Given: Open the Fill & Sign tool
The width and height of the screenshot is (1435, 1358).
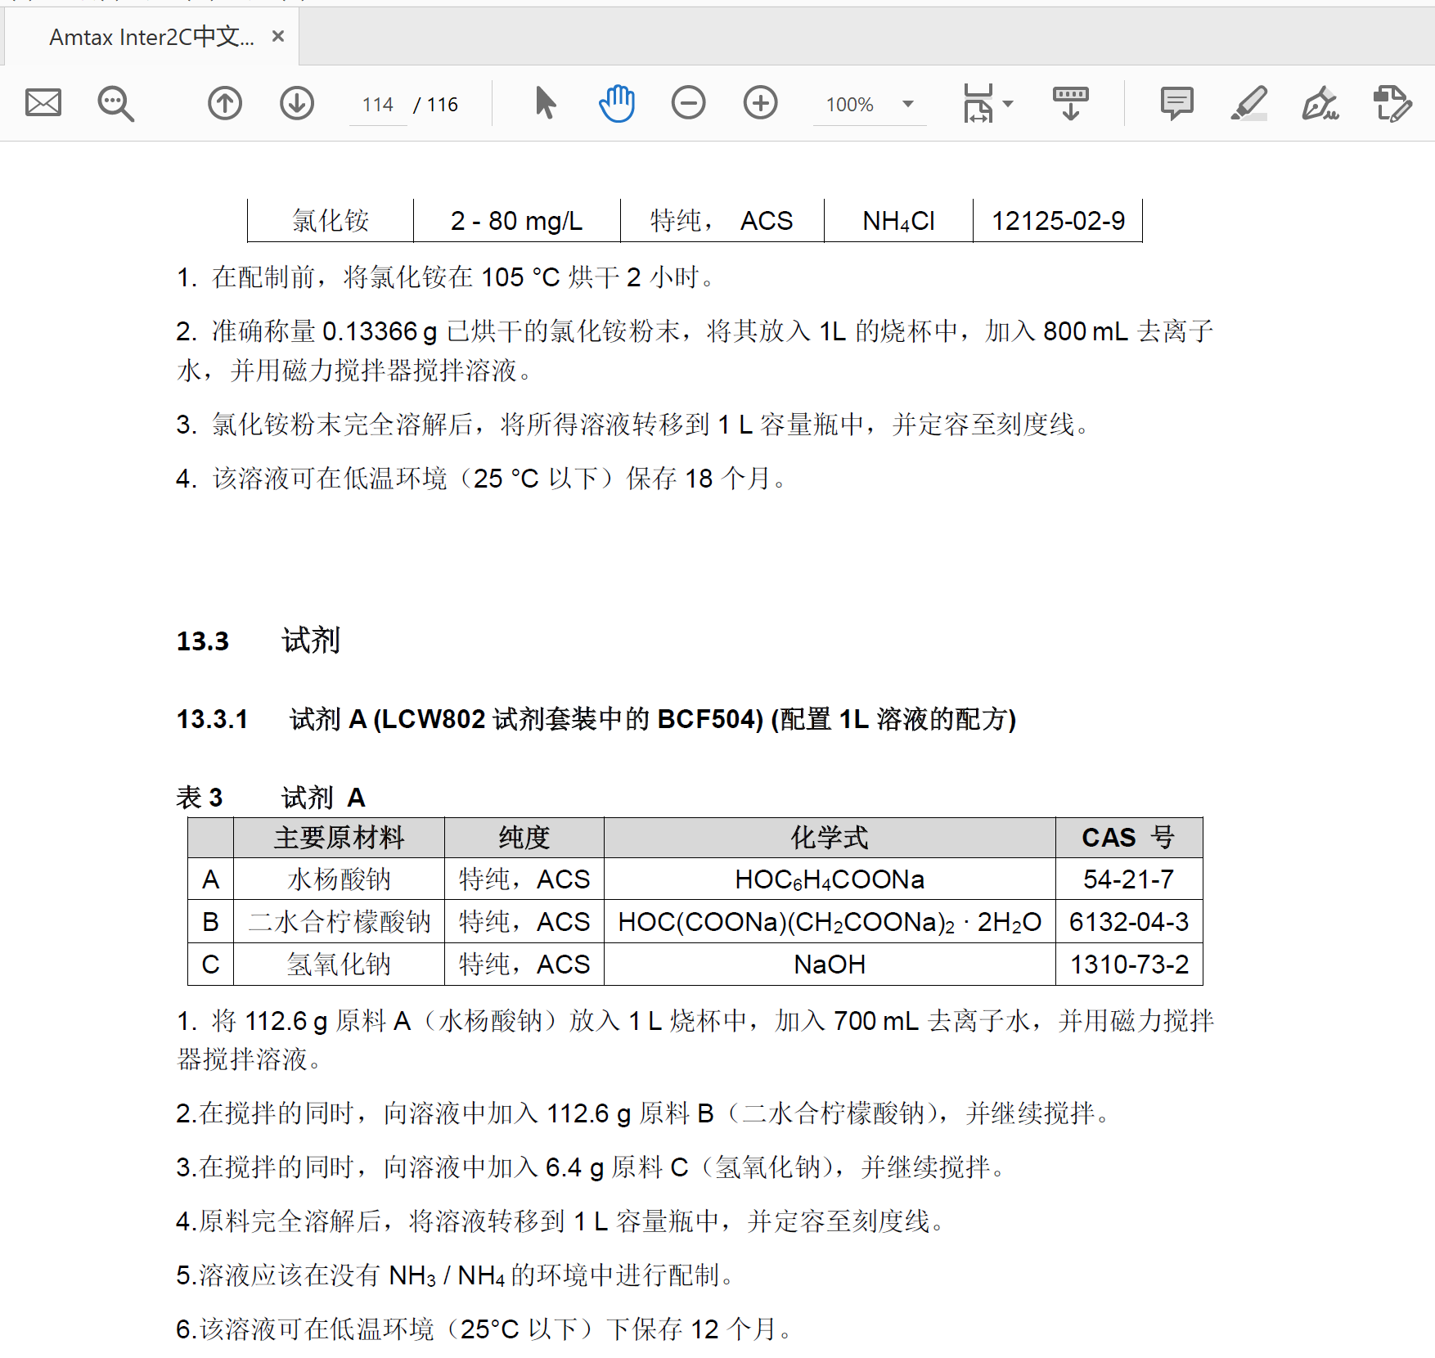Looking at the screenshot, I should coord(1320,103).
